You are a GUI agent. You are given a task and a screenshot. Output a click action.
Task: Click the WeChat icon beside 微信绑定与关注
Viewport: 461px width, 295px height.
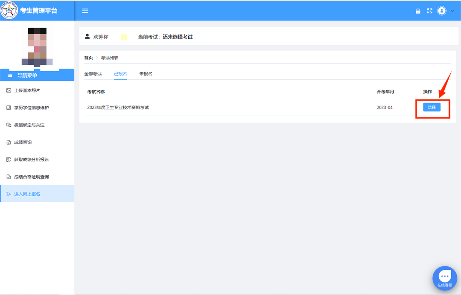(x=9, y=125)
